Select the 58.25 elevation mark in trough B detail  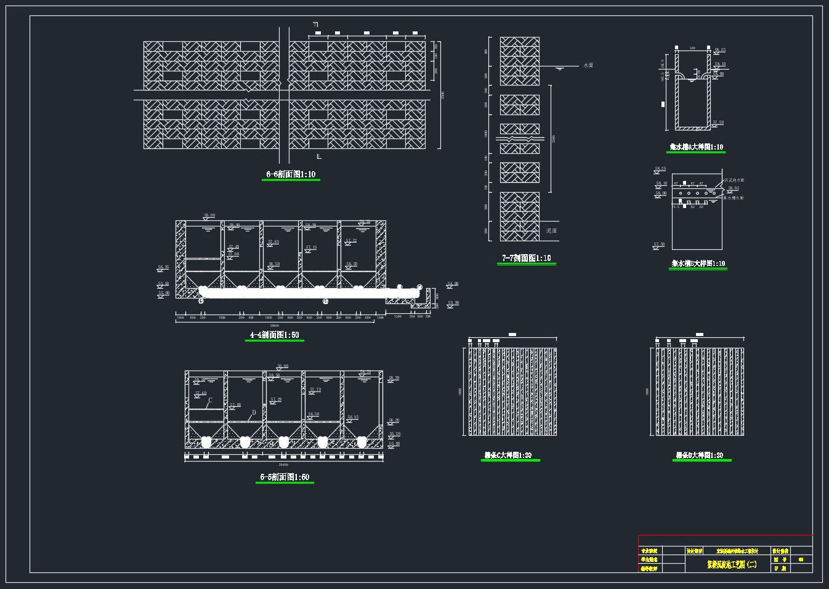point(660,169)
